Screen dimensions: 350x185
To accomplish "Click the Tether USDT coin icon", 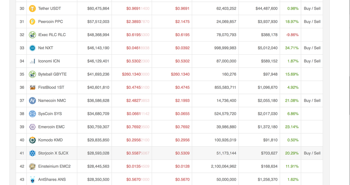I will [33, 9].
